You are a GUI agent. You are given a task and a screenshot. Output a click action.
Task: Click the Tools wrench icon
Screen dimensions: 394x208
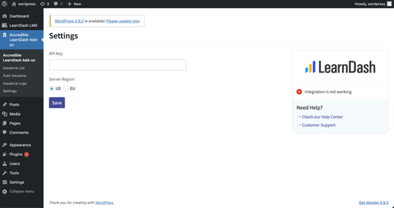(x=4, y=173)
